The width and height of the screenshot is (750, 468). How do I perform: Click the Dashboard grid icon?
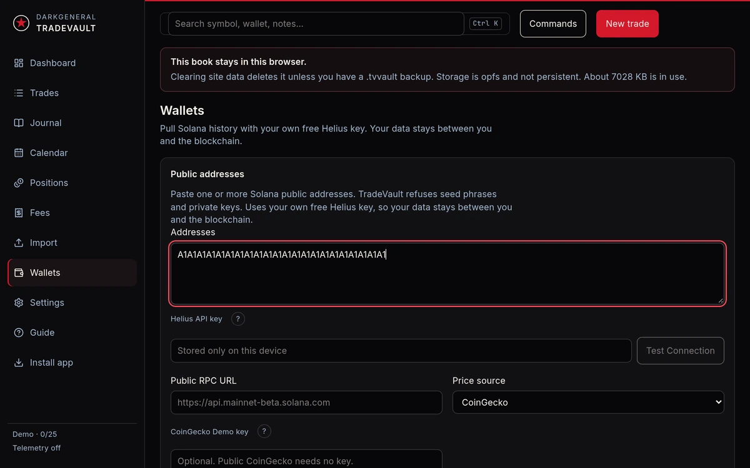(x=19, y=63)
